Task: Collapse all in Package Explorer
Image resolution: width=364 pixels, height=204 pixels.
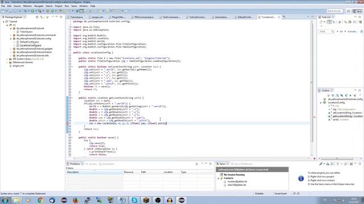Action: click(37, 17)
